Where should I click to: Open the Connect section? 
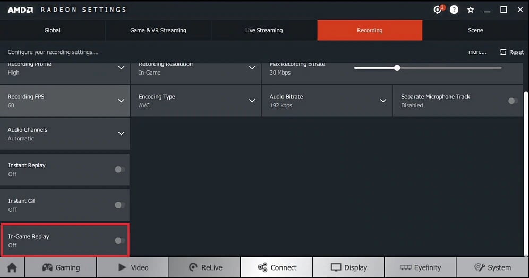pos(277,267)
